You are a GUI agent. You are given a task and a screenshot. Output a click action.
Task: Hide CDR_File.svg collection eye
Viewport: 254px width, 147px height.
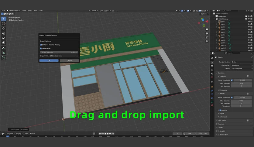pyautogui.click(x=249, y=19)
